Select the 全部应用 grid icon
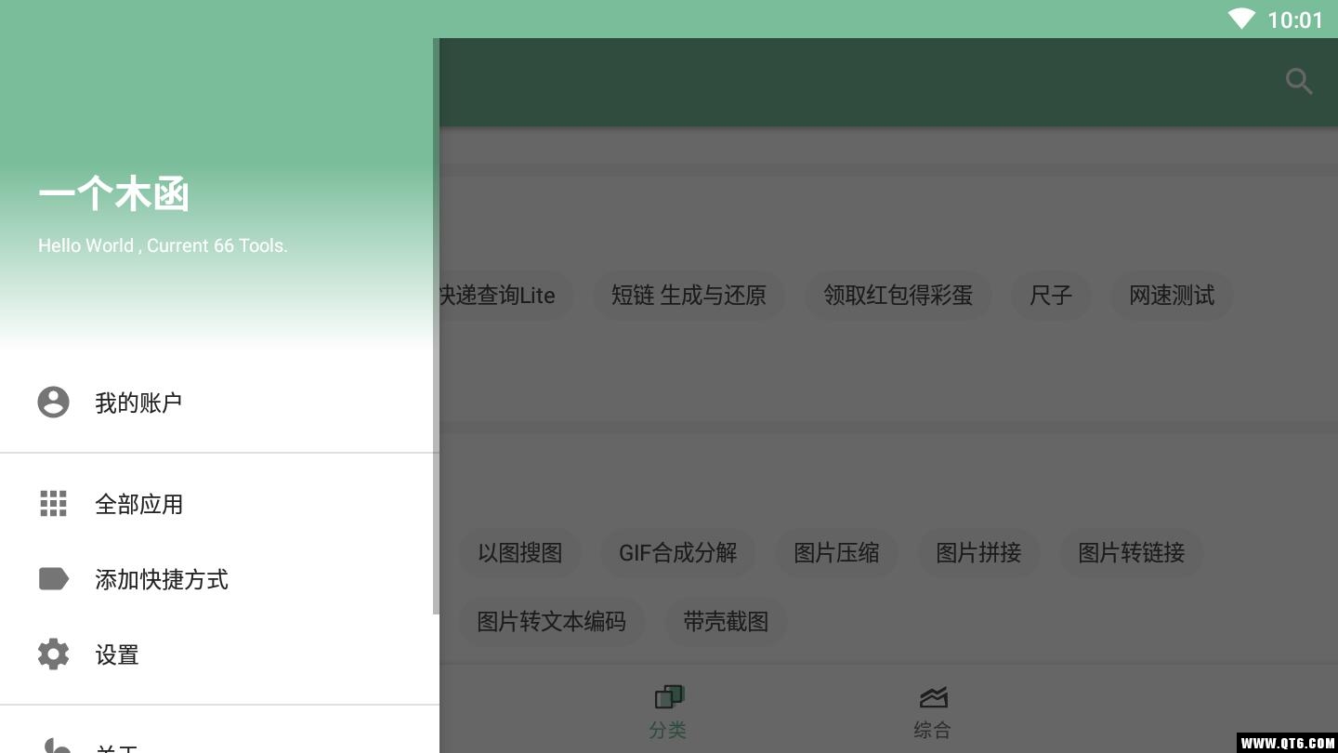Image resolution: width=1338 pixels, height=753 pixels. tap(53, 504)
